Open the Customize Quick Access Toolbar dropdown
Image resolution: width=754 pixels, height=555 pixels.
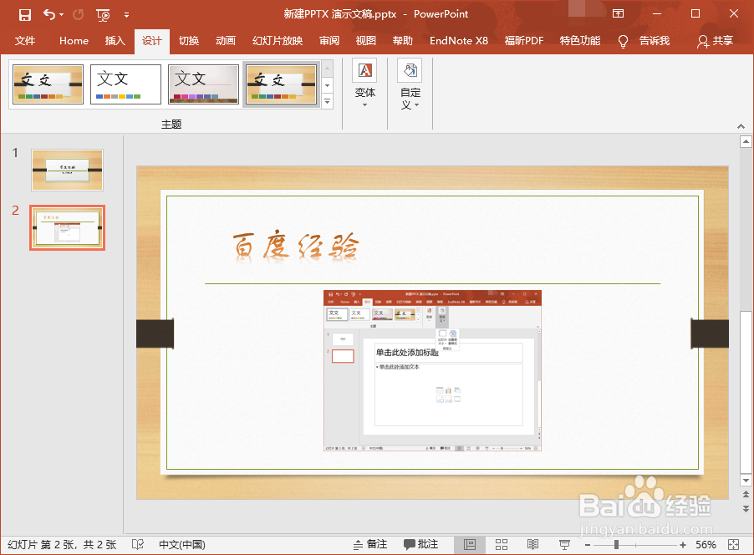[x=126, y=14]
